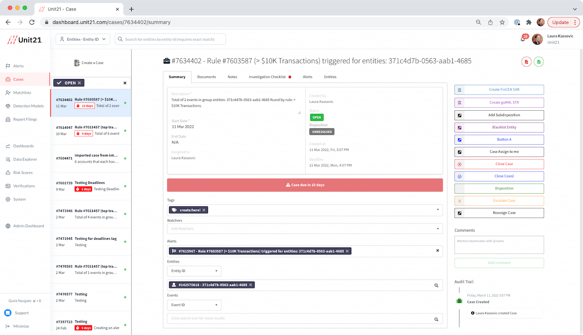The image size is (583, 335).
Task: Click search icon in Events field
Action: click(x=436, y=319)
